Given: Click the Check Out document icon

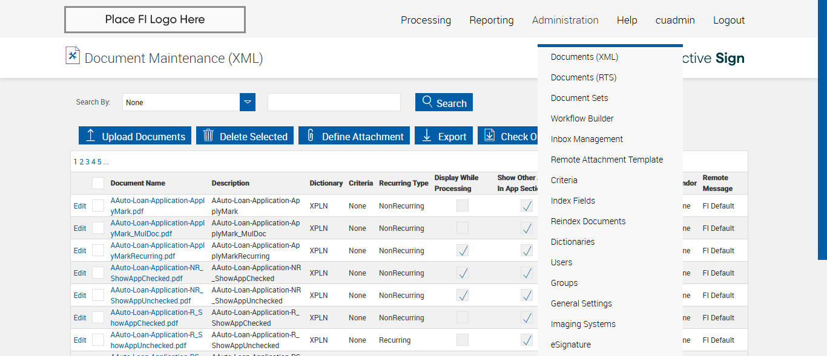Looking at the screenshot, I should point(489,135).
